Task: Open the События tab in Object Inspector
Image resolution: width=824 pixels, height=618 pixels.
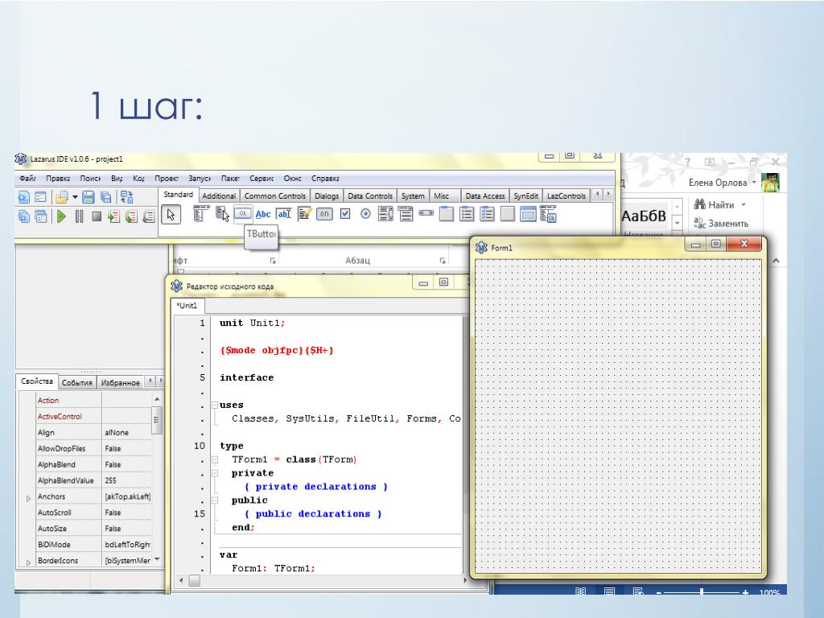Action: pos(76,382)
